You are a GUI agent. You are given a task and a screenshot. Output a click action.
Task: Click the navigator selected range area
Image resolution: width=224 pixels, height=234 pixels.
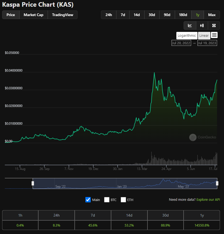point(125,183)
